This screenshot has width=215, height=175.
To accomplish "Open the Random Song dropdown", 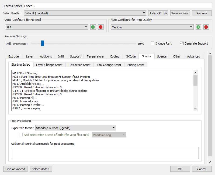I will [x=109, y=135].
